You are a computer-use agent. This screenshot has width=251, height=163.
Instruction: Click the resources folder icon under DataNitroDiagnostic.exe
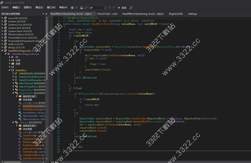[13, 64]
